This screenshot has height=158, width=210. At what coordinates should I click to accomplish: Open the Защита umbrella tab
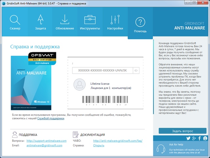[40, 22]
